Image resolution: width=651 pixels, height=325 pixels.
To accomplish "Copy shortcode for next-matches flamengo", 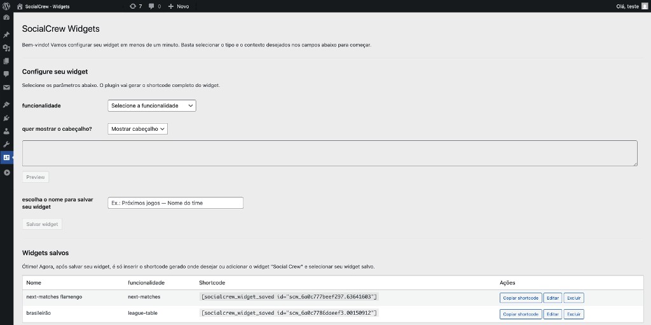I will point(521,298).
